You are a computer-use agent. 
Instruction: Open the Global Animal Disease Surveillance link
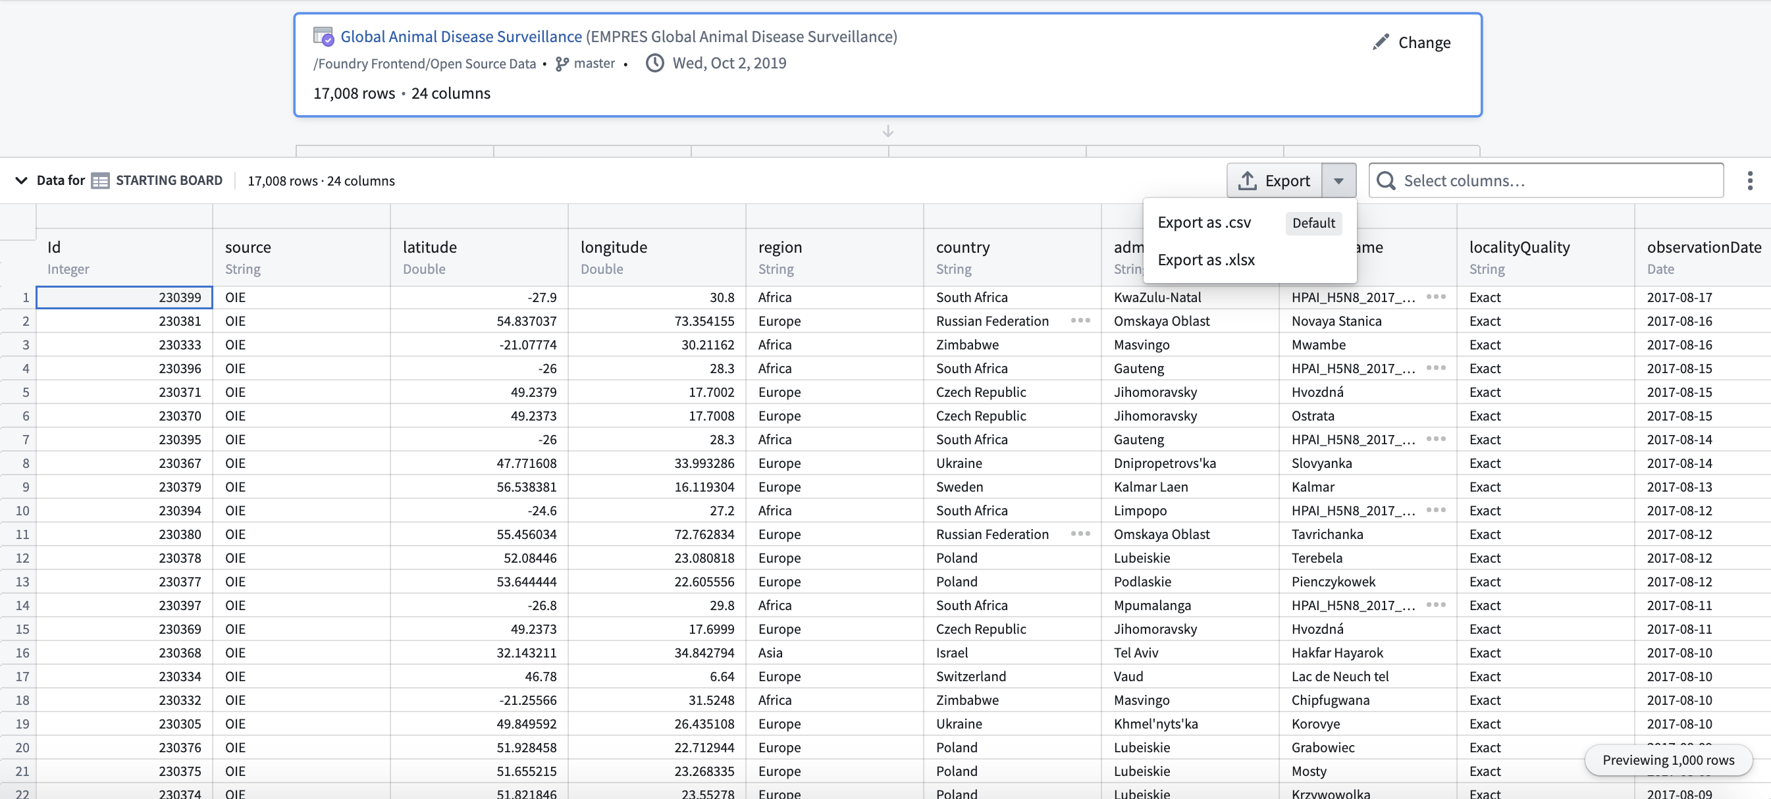click(x=461, y=36)
